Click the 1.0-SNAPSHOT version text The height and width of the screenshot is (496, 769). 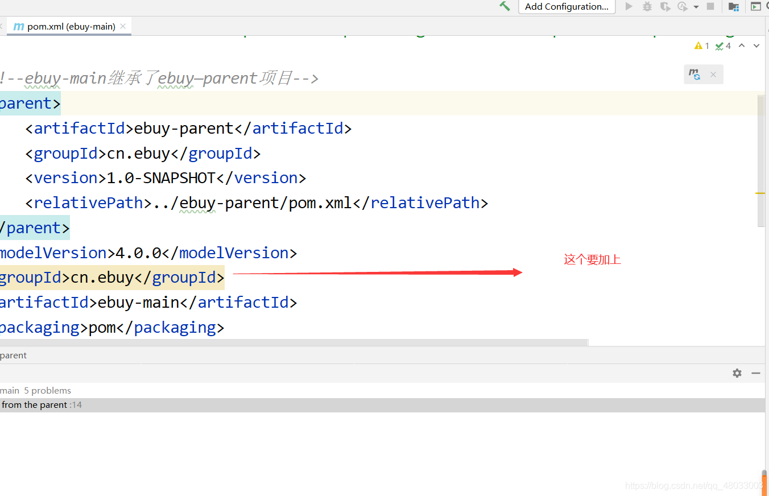pos(161,178)
